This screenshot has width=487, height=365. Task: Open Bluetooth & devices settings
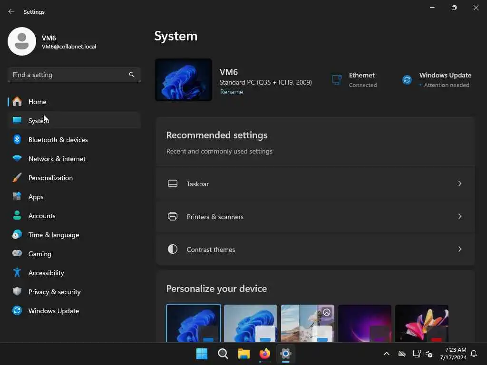(x=74, y=139)
